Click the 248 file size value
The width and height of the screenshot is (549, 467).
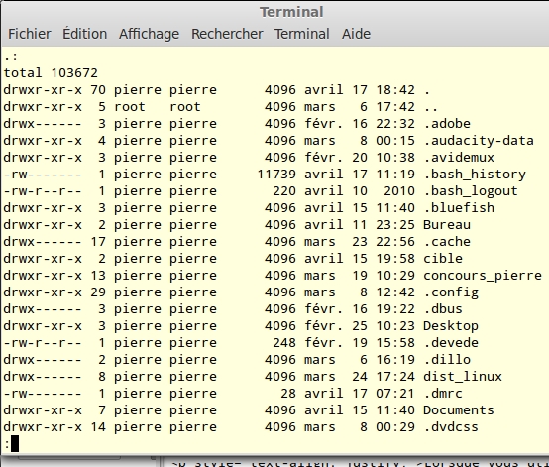click(x=284, y=343)
